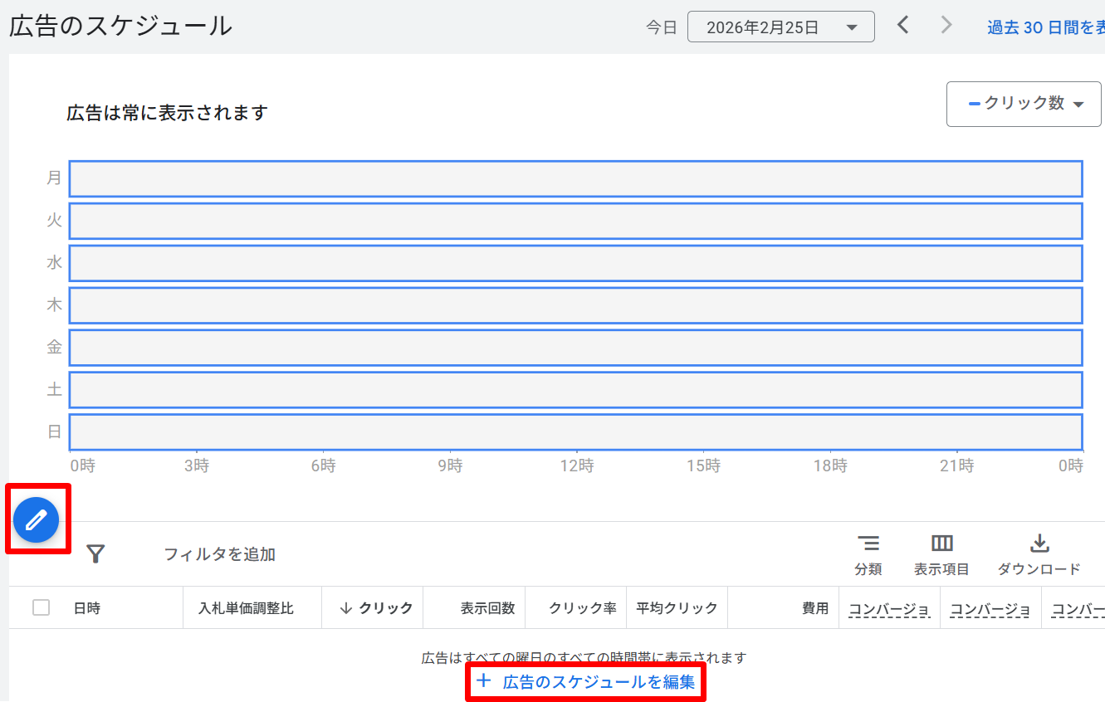
Task: Click the Monday (月) schedule bar
Action: click(575, 178)
